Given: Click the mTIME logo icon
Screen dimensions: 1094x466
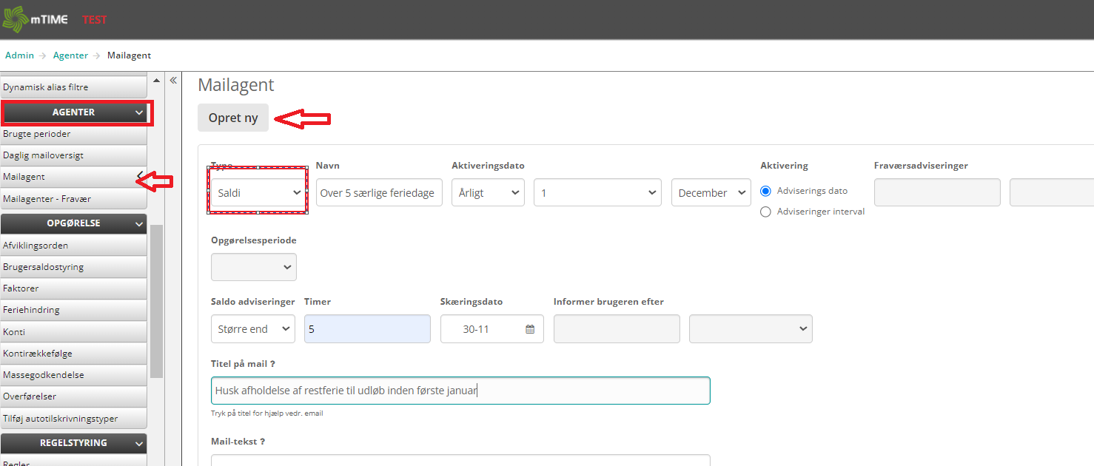Looking at the screenshot, I should tap(14, 19).
